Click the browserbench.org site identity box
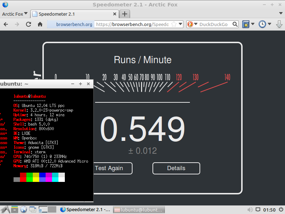This screenshot has width=285, height=214. click(71, 24)
